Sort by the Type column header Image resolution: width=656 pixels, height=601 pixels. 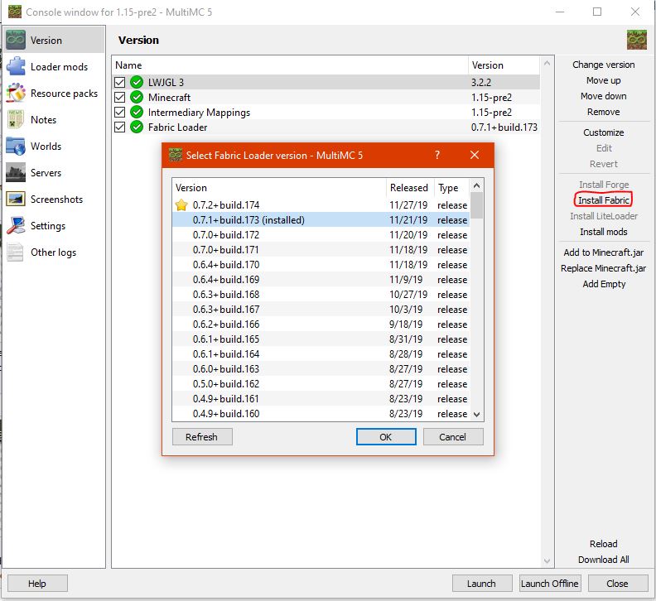pyautogui.click(x=452, y=188)
